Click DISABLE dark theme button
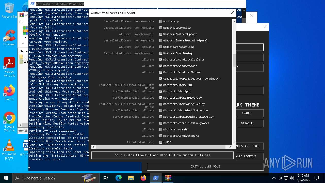Viewport: 325px width, 183px height. 247,123
